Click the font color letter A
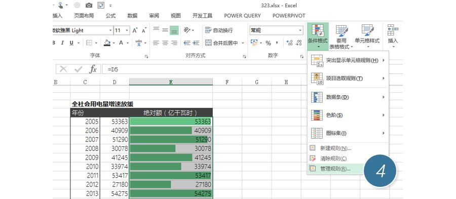This screenshot has height=199, width=456. [x=121, y=43]
